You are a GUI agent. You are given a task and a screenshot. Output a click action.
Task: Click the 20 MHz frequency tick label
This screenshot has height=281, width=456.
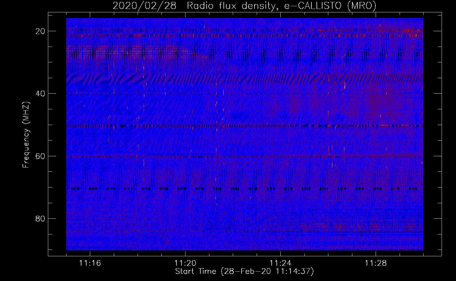coord(40,31)
